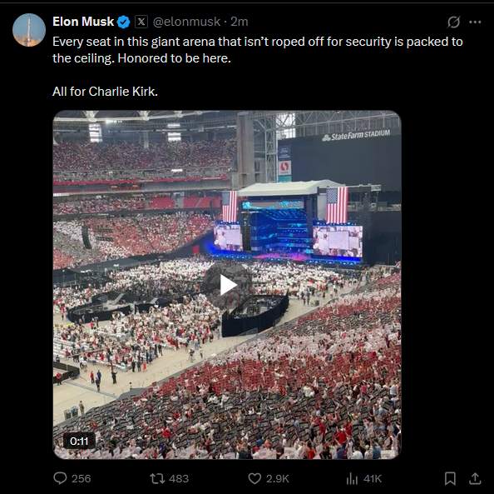Screen dimensions: 494x494
Task: Like the post with the heart icon
Action: 254,478
